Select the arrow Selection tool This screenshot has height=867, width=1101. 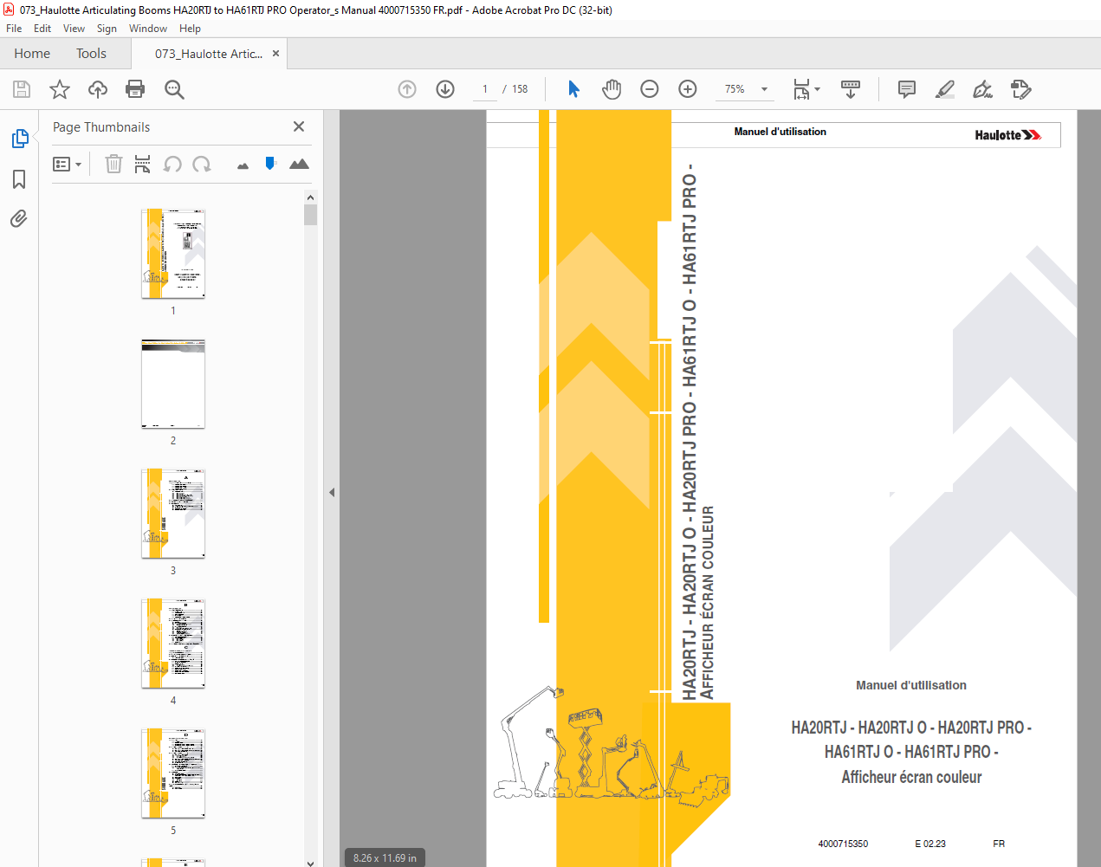[573, 89]
